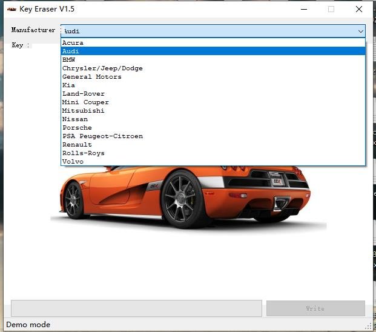Pick Chrysler/Jeep/Dodge option

coord(102,68)
